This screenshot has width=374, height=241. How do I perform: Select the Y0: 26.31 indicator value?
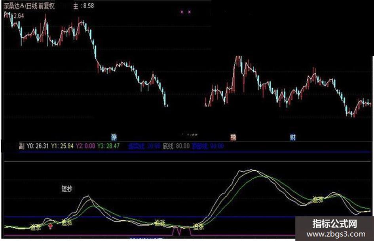[38, 146]
